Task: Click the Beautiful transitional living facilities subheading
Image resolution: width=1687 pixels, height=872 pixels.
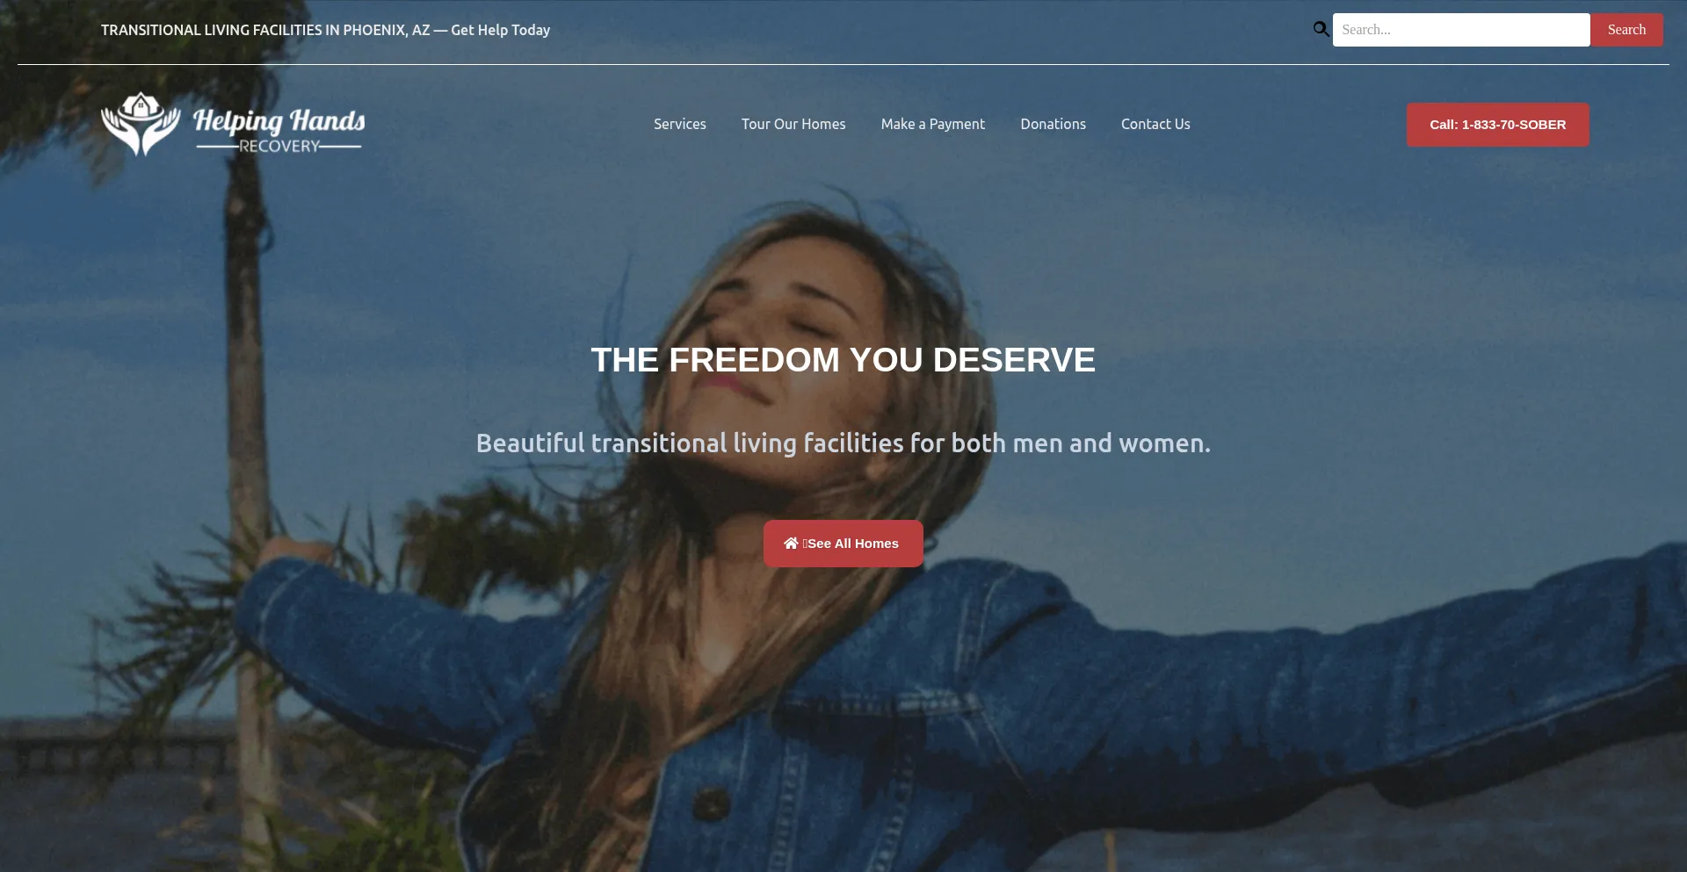Action: (843, 443)
